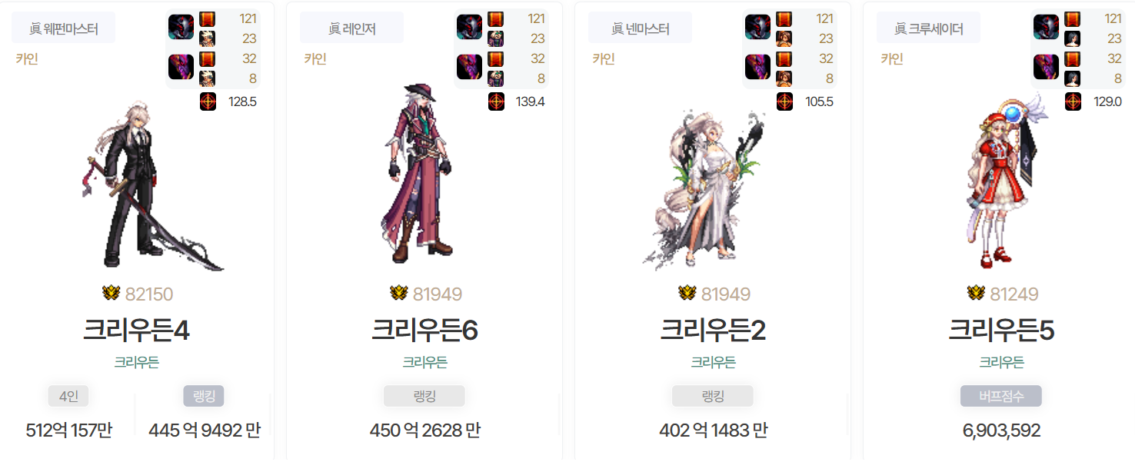Select the 4인 tab under 크리우든4

(68, 397)
